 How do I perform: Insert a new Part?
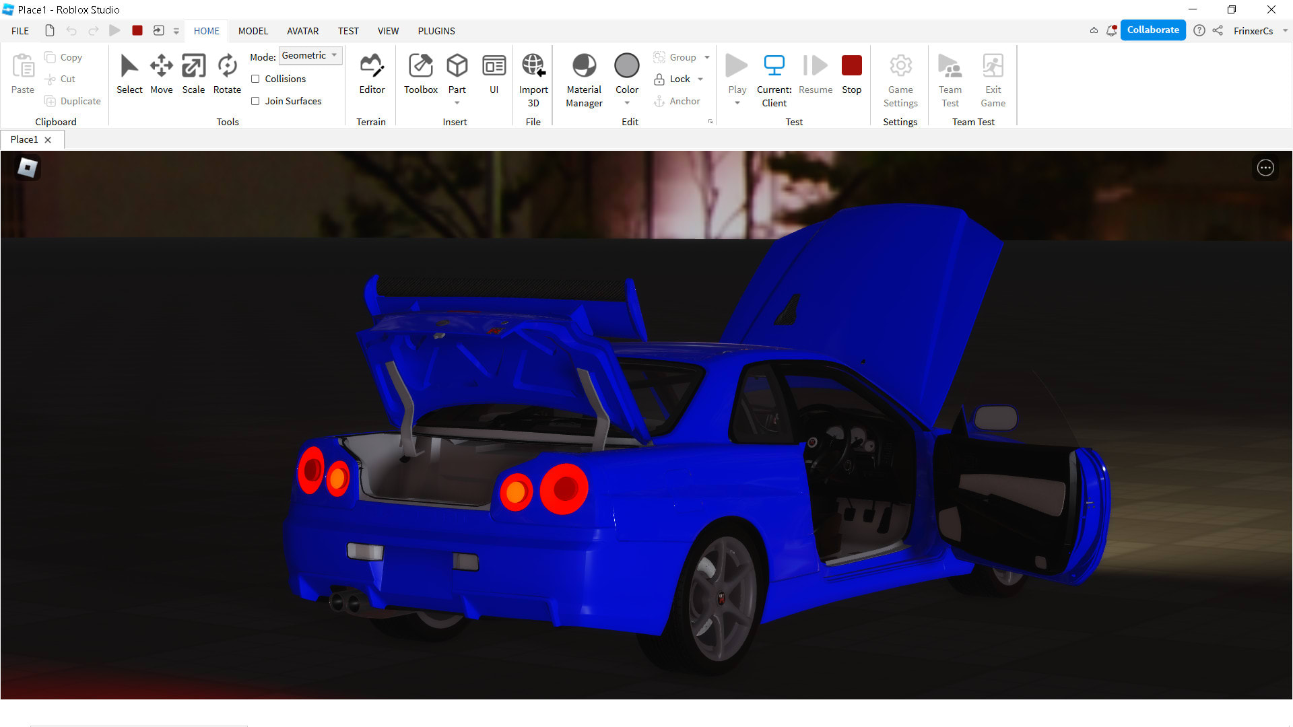(x=457, y=66)
